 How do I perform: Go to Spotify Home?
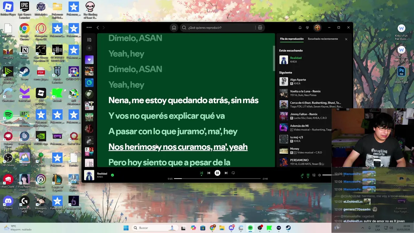[x=174, y=28]
